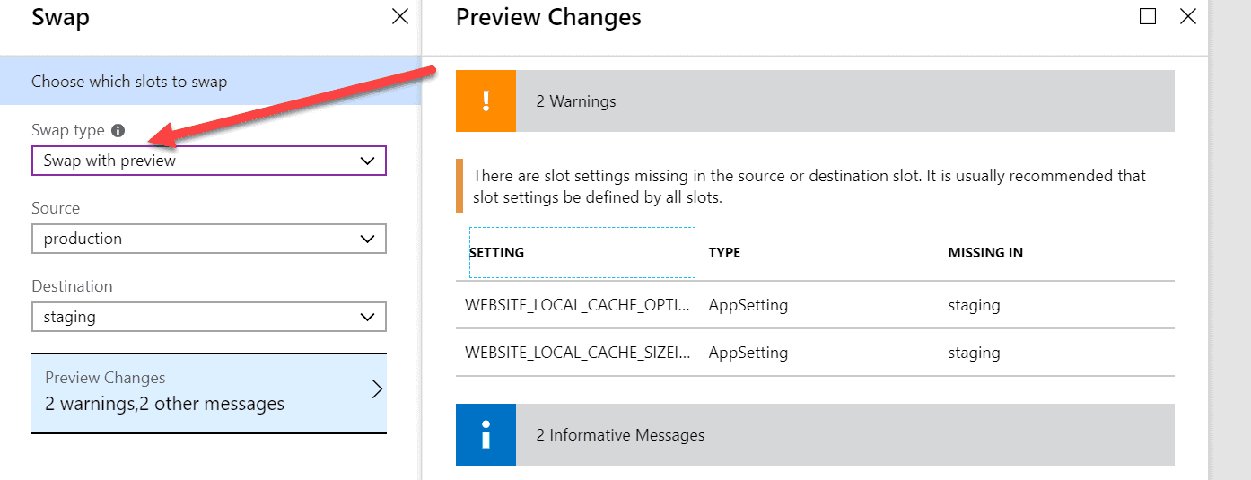The image size is (1251, 480).
Task: Close the Swap panel
Action: [400, 16]
